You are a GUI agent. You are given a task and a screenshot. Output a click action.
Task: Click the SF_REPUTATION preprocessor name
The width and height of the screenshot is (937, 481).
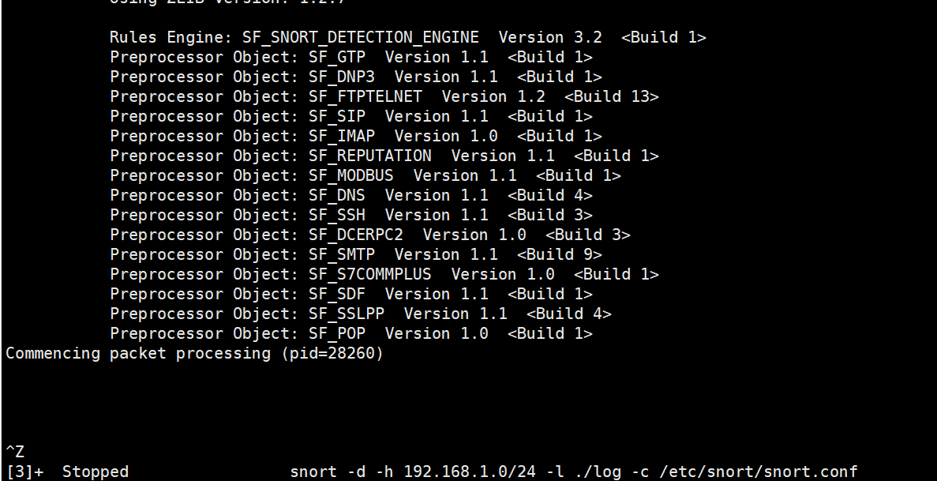click(x=370, y=156)
